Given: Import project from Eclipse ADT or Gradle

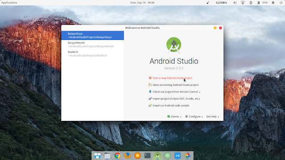Looking at the screenshot, I should 176,99.
